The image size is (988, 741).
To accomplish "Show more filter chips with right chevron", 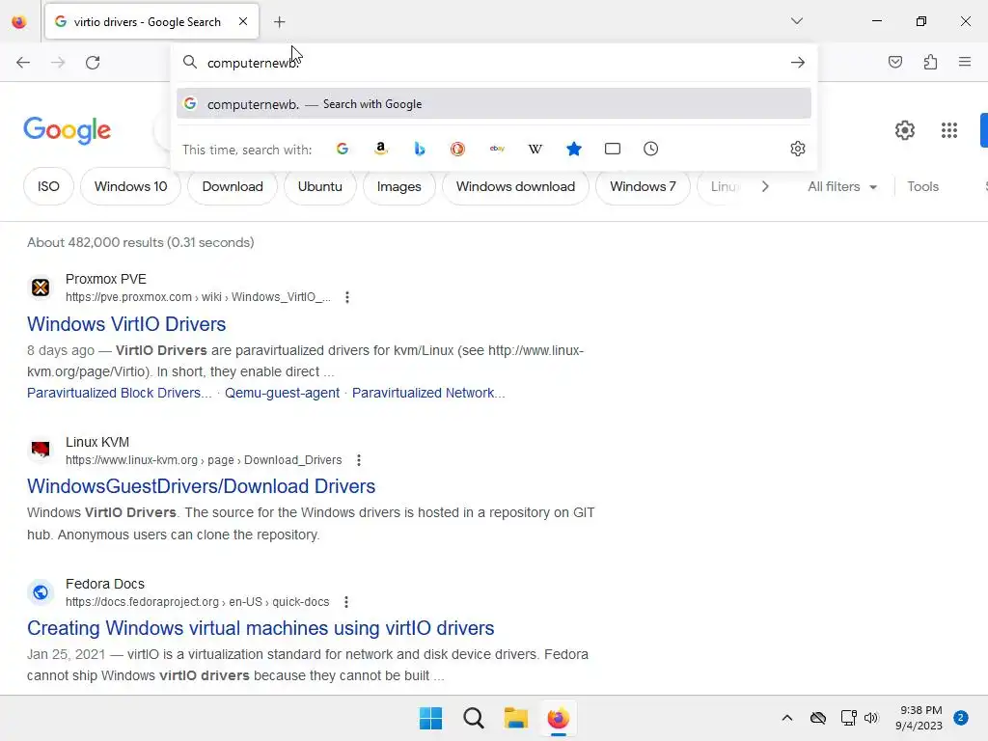I will click(x=765, y=186).
